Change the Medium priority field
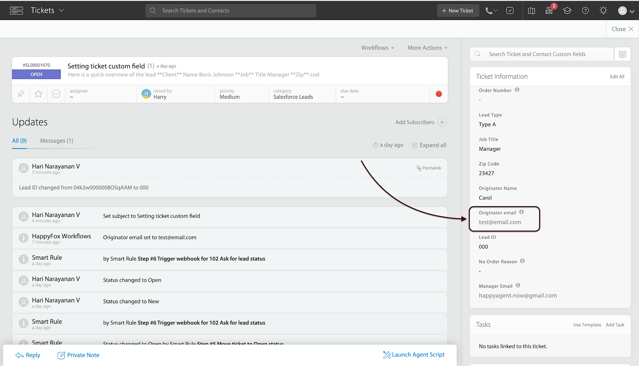The height and width of the screenshot is (366, 639). click(x=242, y=94)
